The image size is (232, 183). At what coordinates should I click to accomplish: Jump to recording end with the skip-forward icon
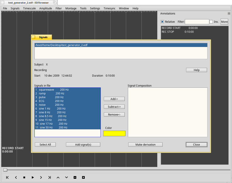[50, 178]
